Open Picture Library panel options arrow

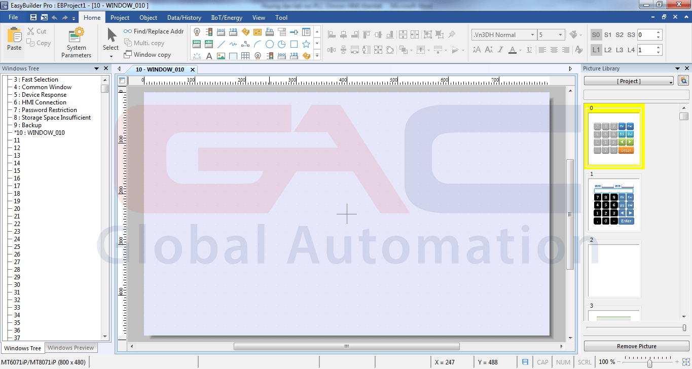tap(676, 68)
